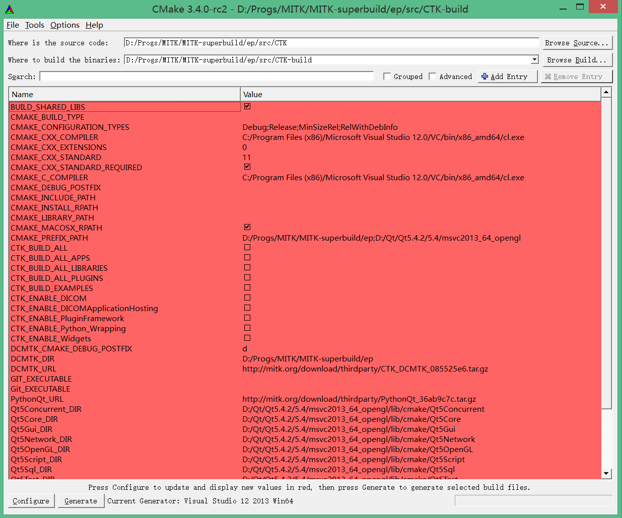
Task: Click the scrollbar down arrow
Action: [606, 474]
